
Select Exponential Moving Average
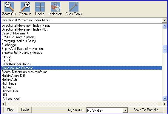(82, 53)
